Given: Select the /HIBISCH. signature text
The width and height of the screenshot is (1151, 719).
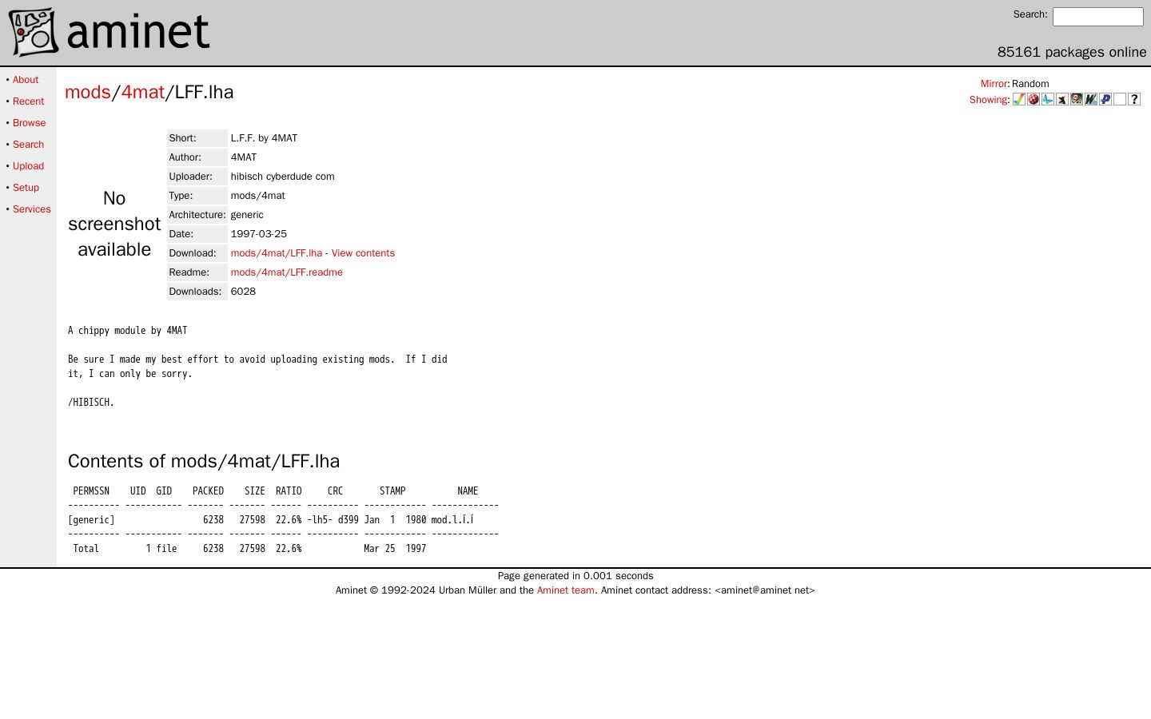Looking at the screenshot, I should [x=91, y=403].
